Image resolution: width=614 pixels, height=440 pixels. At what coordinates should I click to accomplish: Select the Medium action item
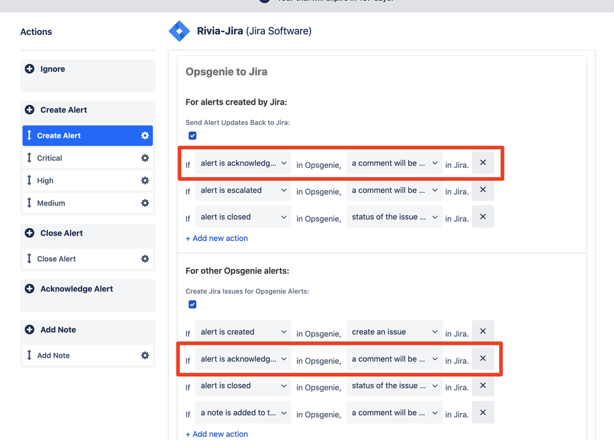point(88,203)
